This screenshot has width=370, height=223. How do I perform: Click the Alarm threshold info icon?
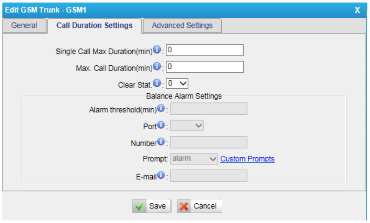click(x=161, y=109)
